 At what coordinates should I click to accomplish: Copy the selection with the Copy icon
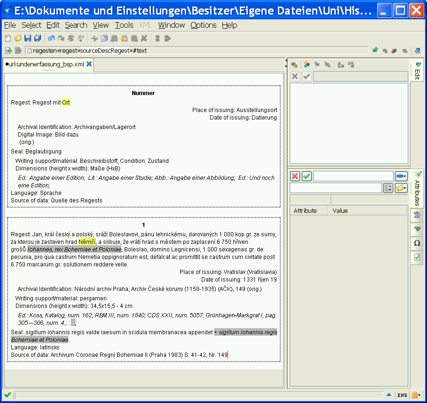point(104,39)
